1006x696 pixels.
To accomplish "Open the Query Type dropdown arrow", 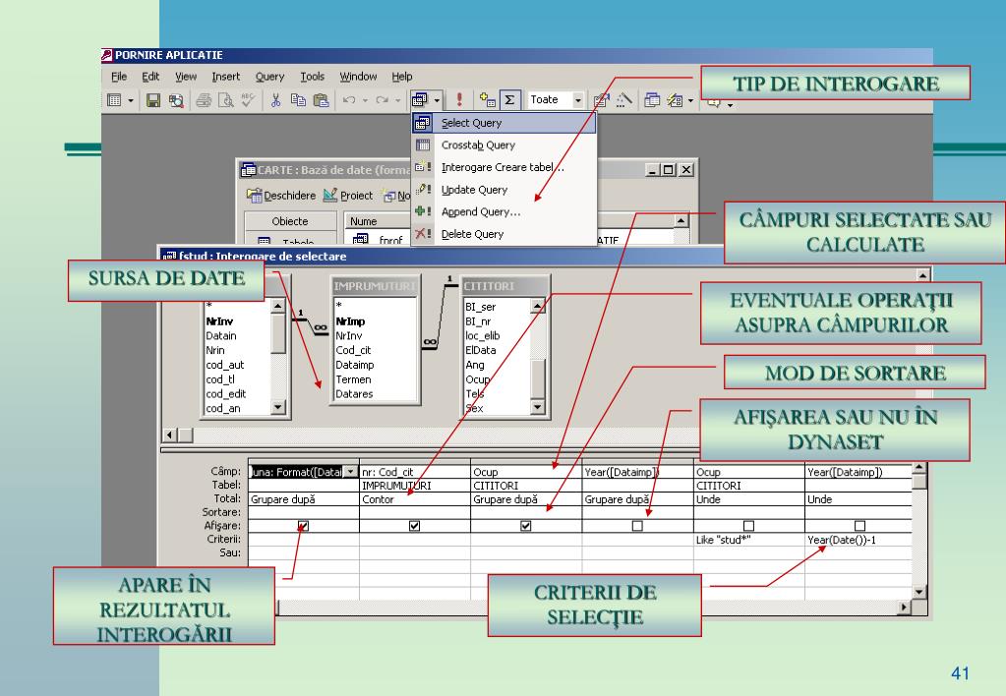I will 437,100.
